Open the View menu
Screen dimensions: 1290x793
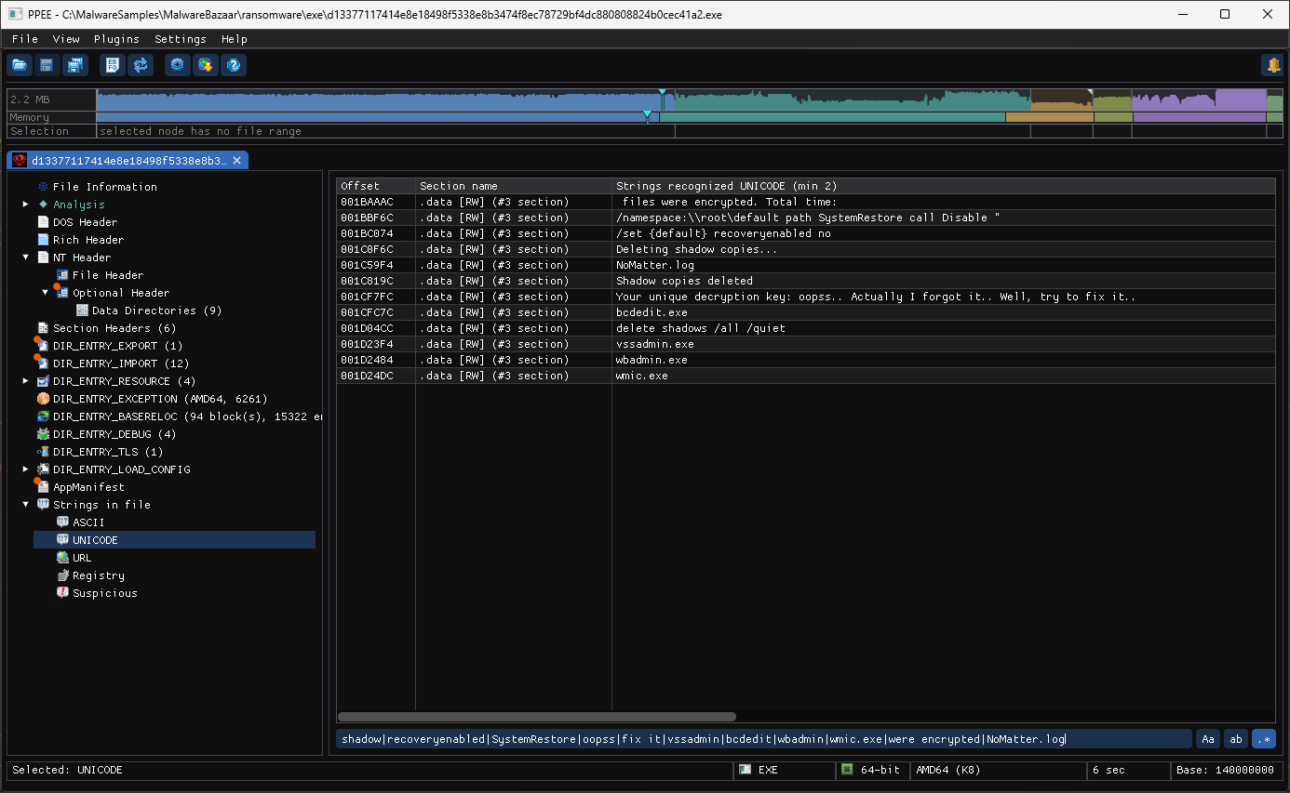[x=66, y=39]
